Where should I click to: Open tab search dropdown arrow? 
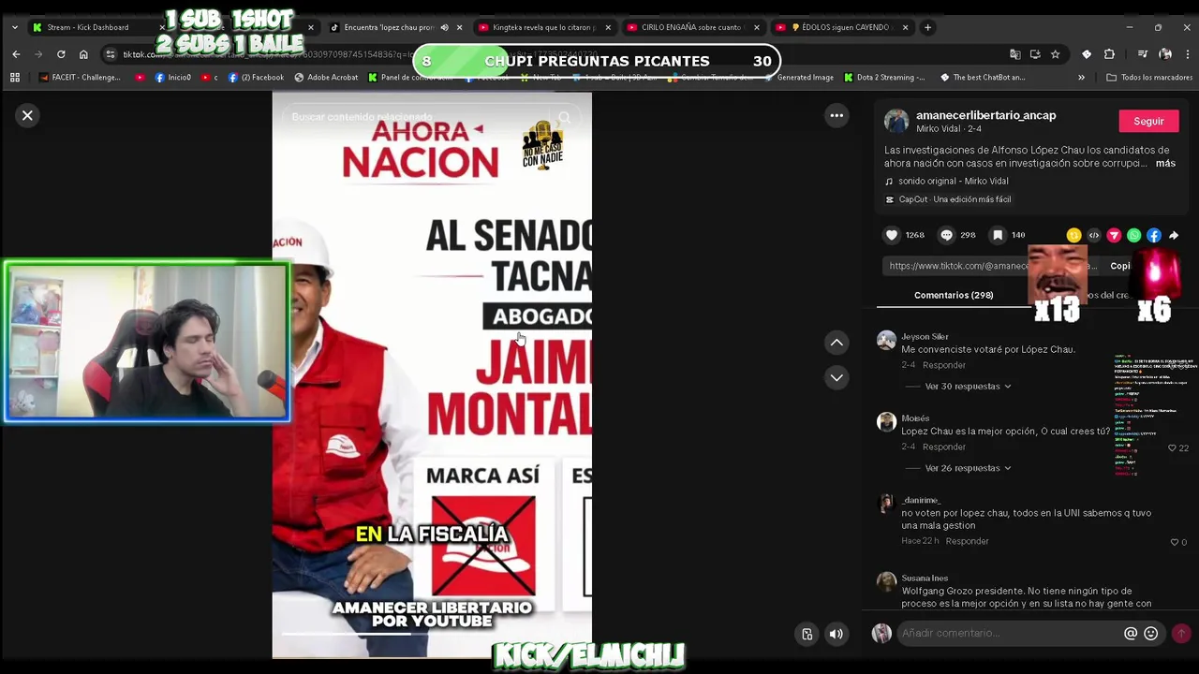(14, 27)
